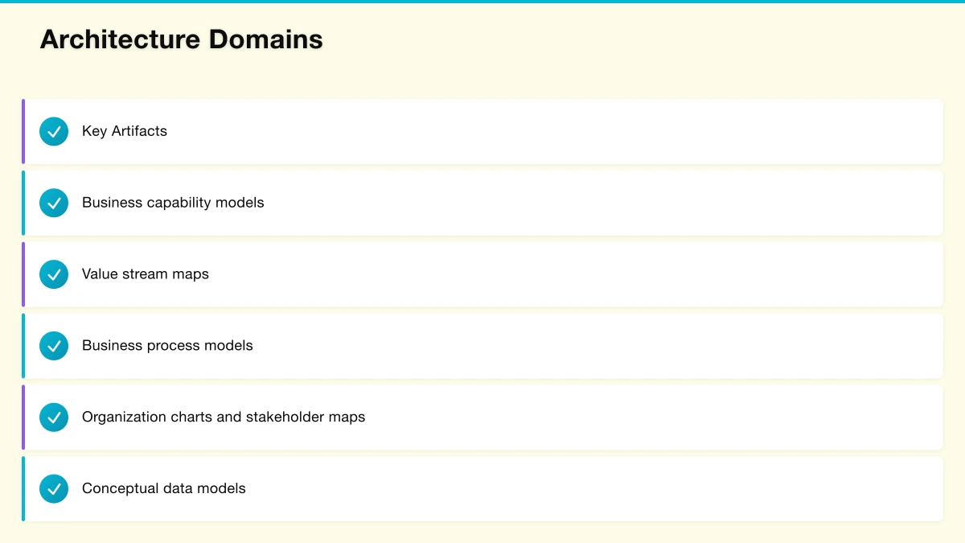Click the Value stream maps text
Screen dimensions: 965x543
[146, 274]
